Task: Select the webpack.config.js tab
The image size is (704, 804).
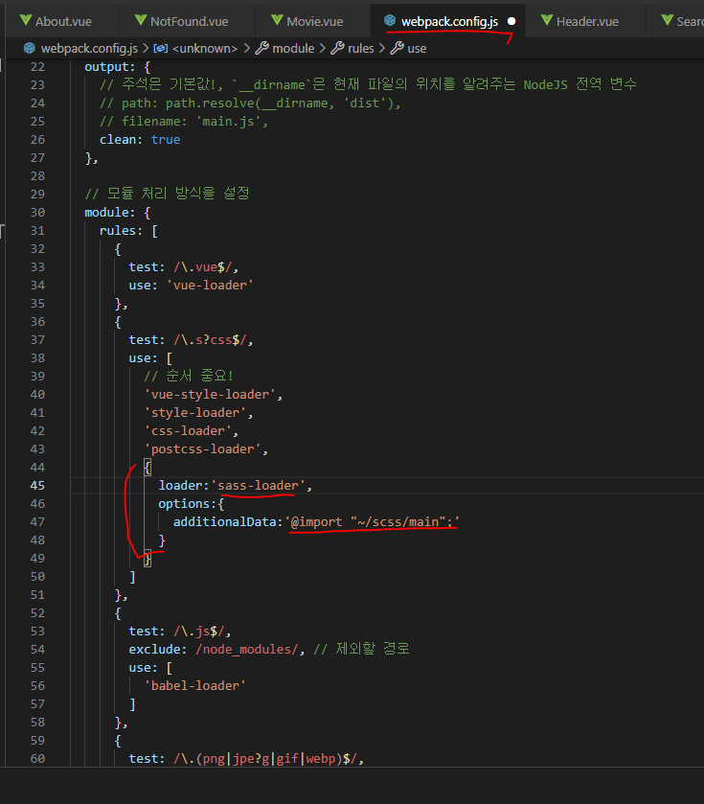Action: point(448,21)
